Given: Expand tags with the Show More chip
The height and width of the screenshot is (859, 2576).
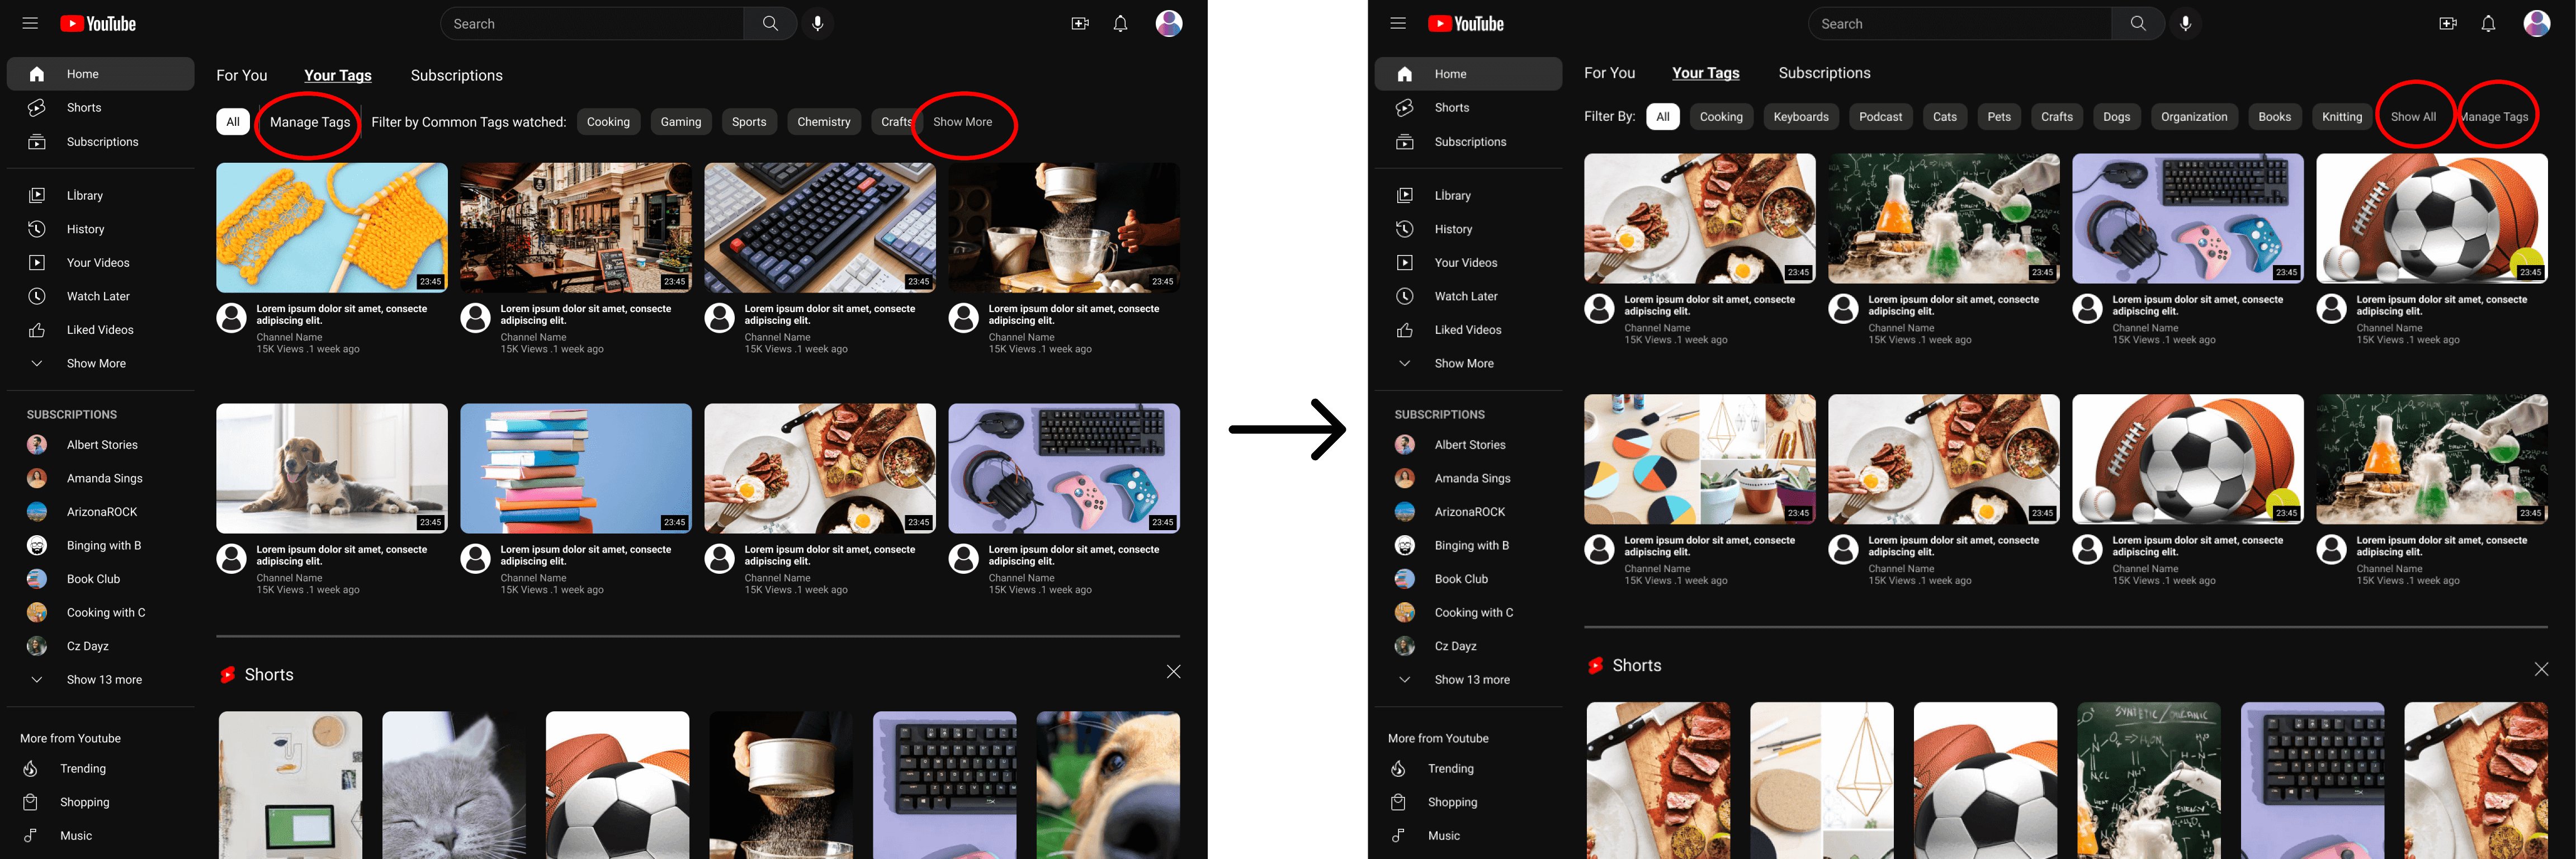Looking at the screenshot, I should pyautogui.click(x=962, y=122).
